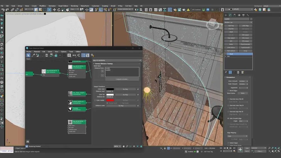Toggle the Color near map enable checkbox

138,89
